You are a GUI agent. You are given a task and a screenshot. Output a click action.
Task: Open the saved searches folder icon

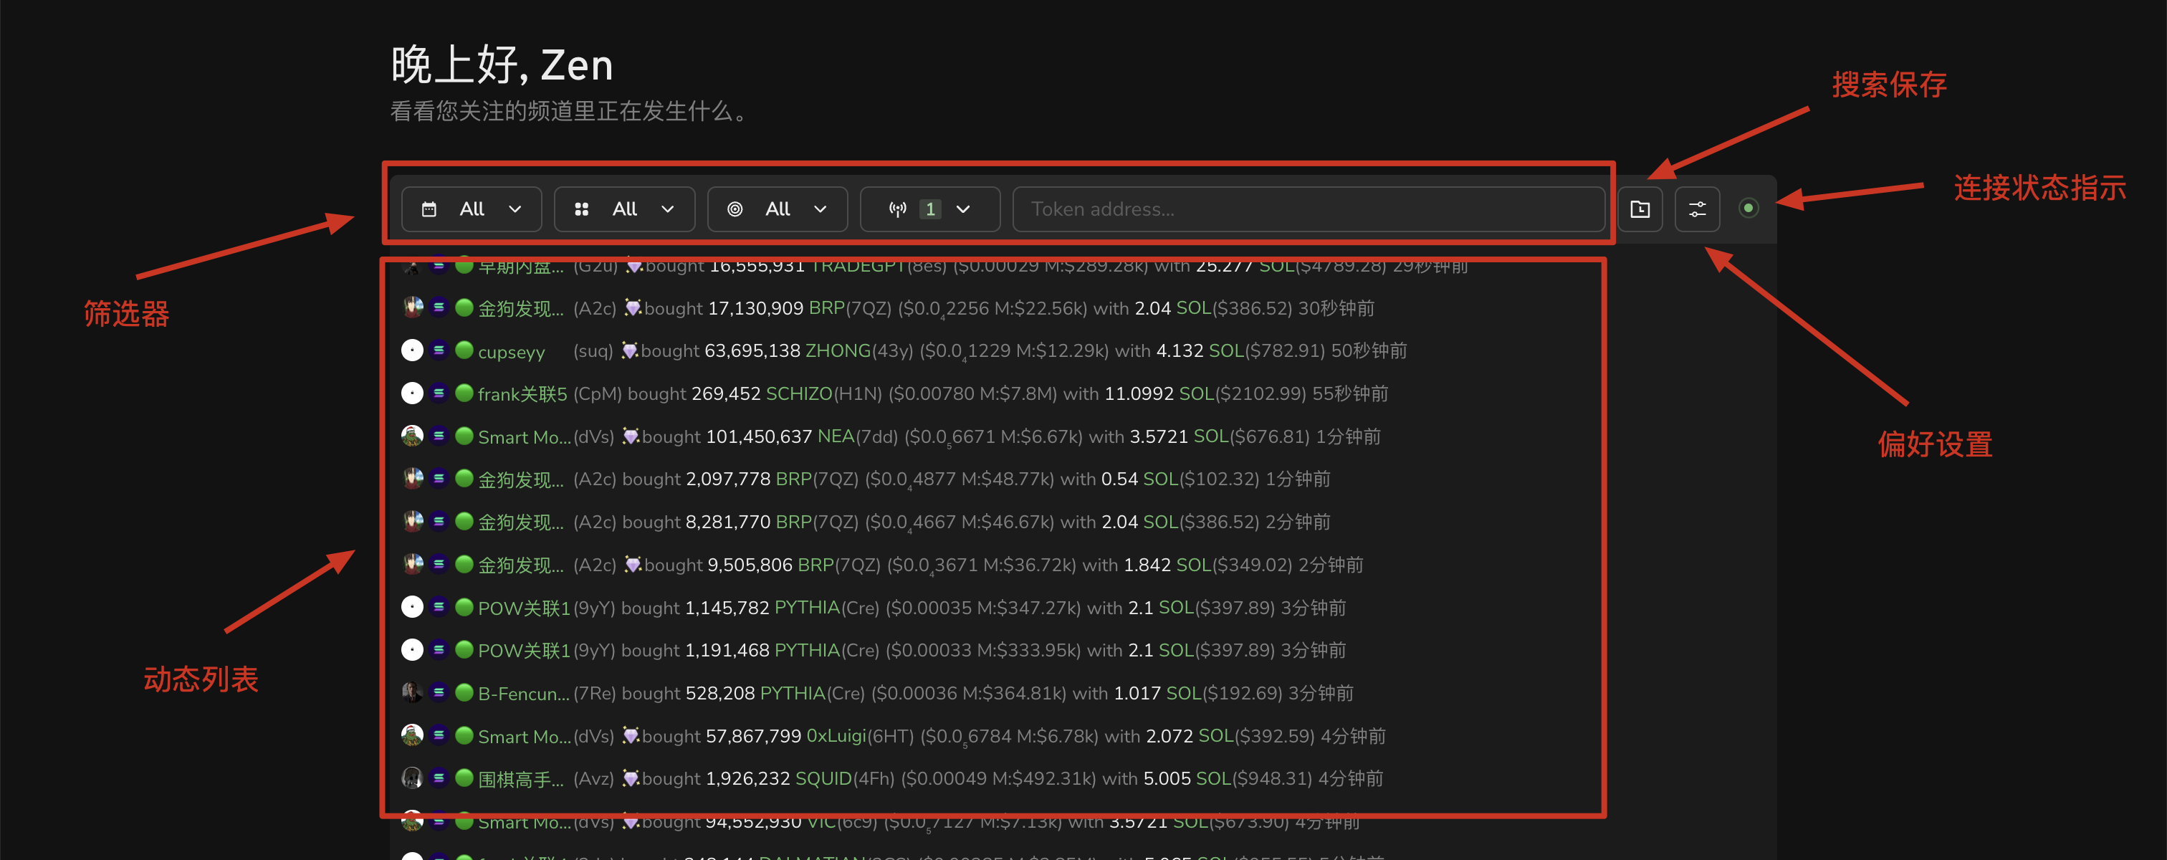point(1640,209)
